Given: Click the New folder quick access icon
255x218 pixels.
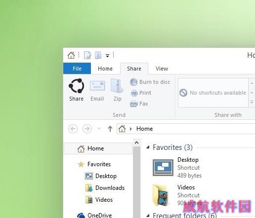Looking at the screenshot, I should tap(98, 55).
